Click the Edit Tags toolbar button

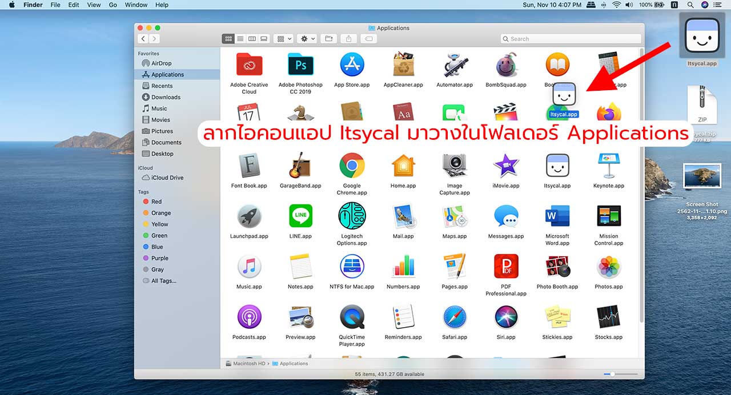(x=368, y=39)
